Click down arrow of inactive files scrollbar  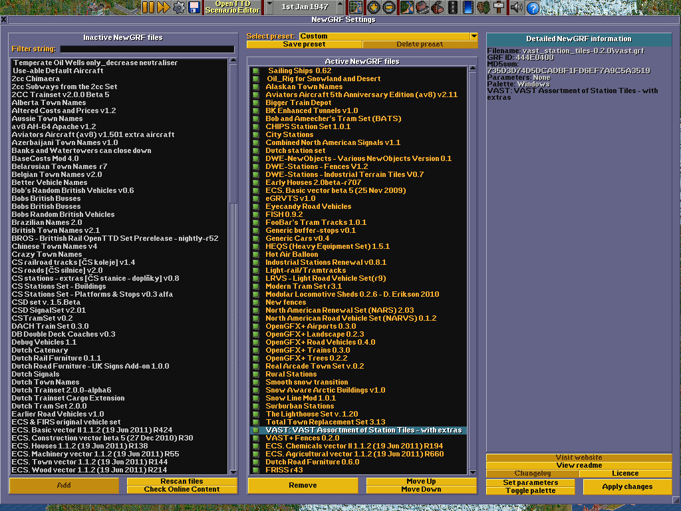click(x=233, y=472)
